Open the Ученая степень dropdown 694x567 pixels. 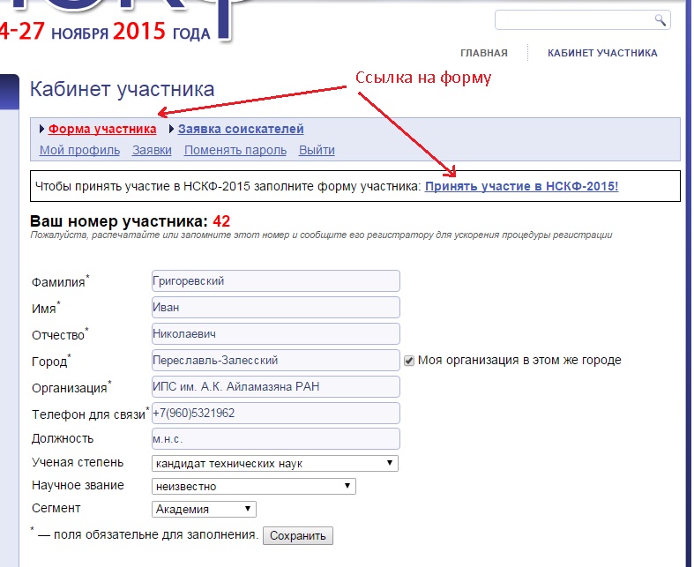pos(275,463)
